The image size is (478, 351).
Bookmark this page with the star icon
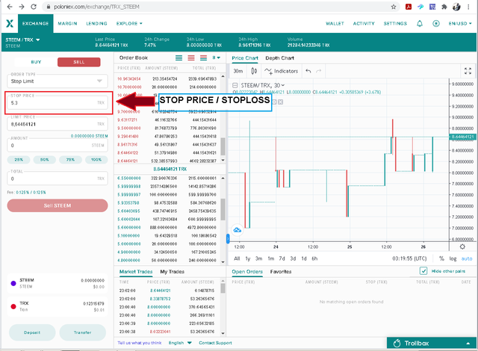pyautogui.click(x=394, y=7)
